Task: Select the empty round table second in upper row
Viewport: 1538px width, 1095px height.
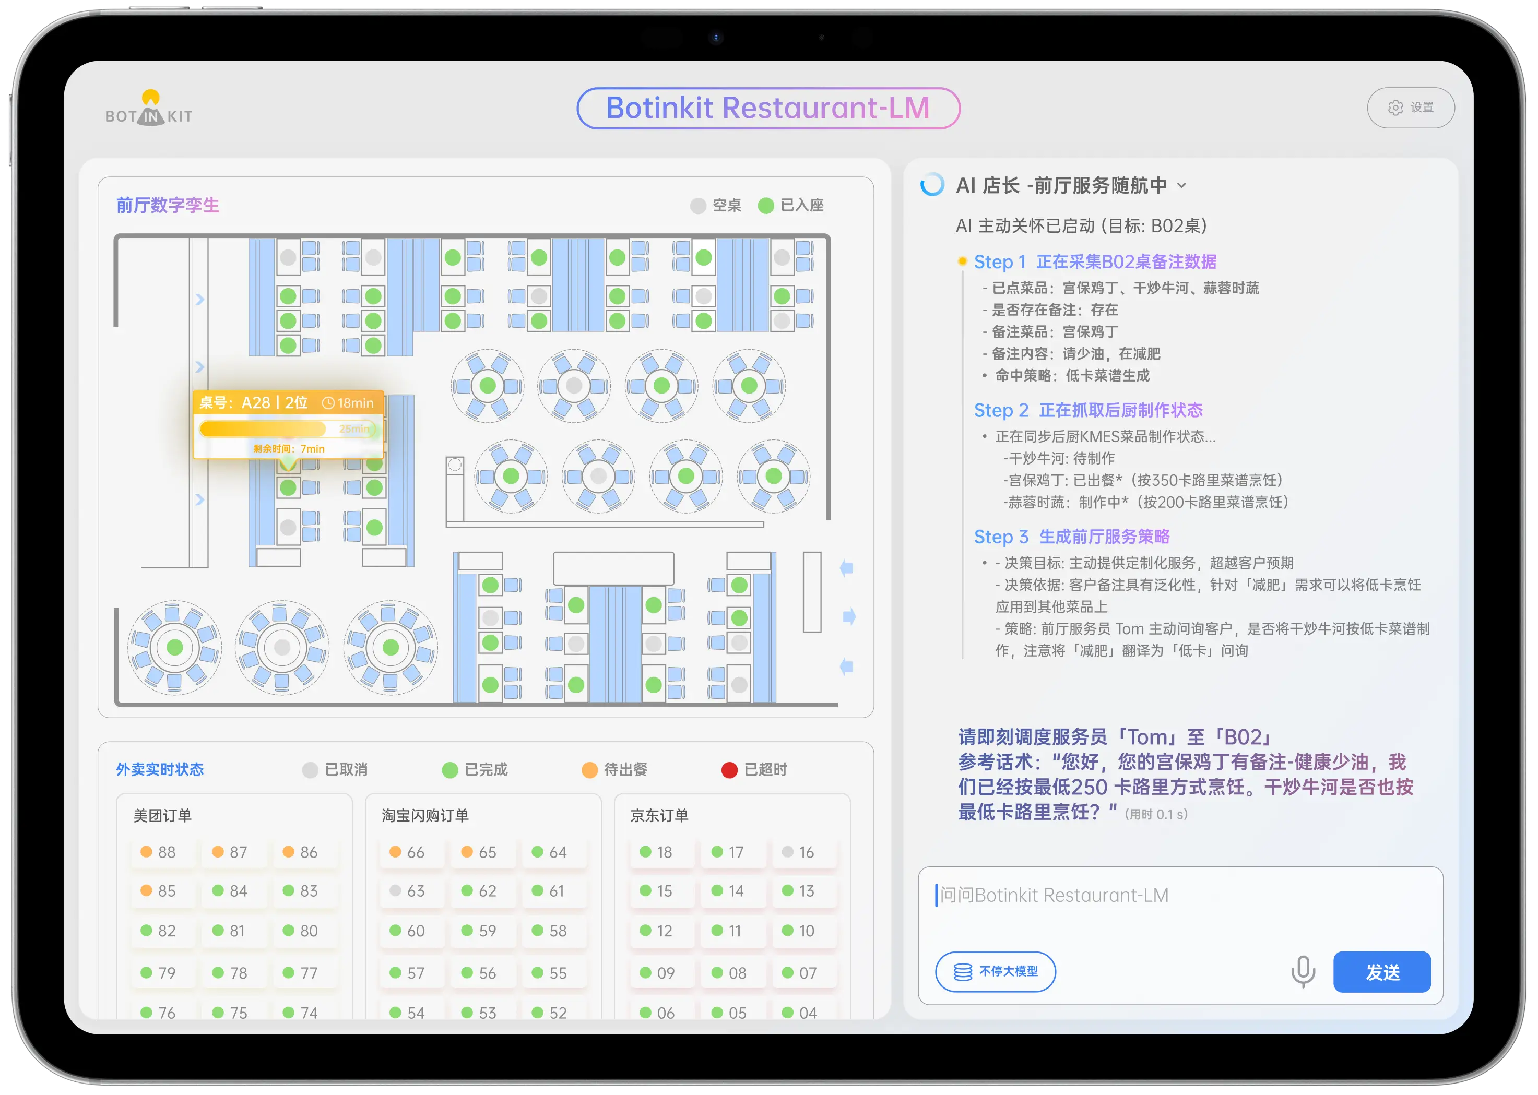Action: pyautogui.click(x=574, y=386)
